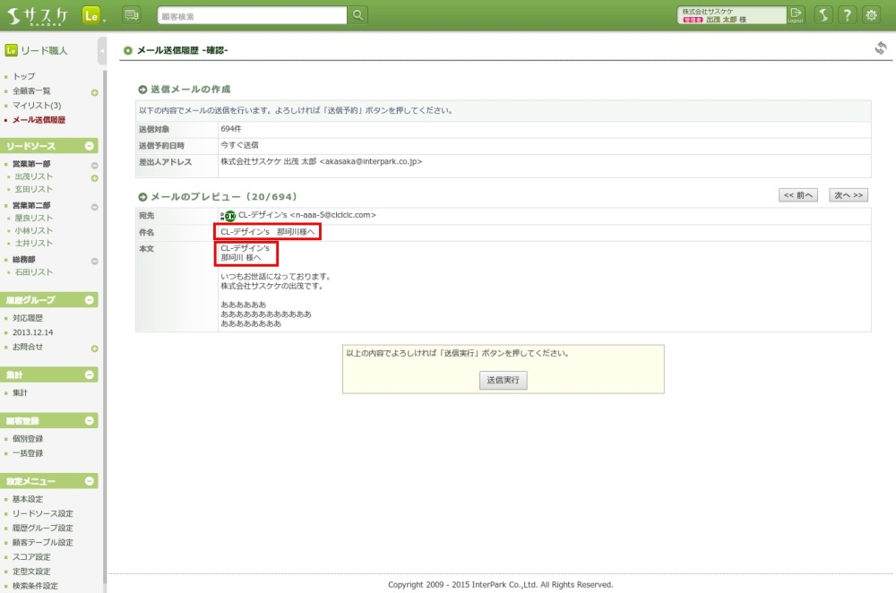Click the << 前へ preview button
The image size is (896, 593).
[797, 195]
